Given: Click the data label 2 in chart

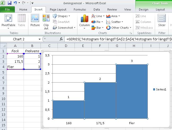Looking at the screenshot, I should pos(100,79).
